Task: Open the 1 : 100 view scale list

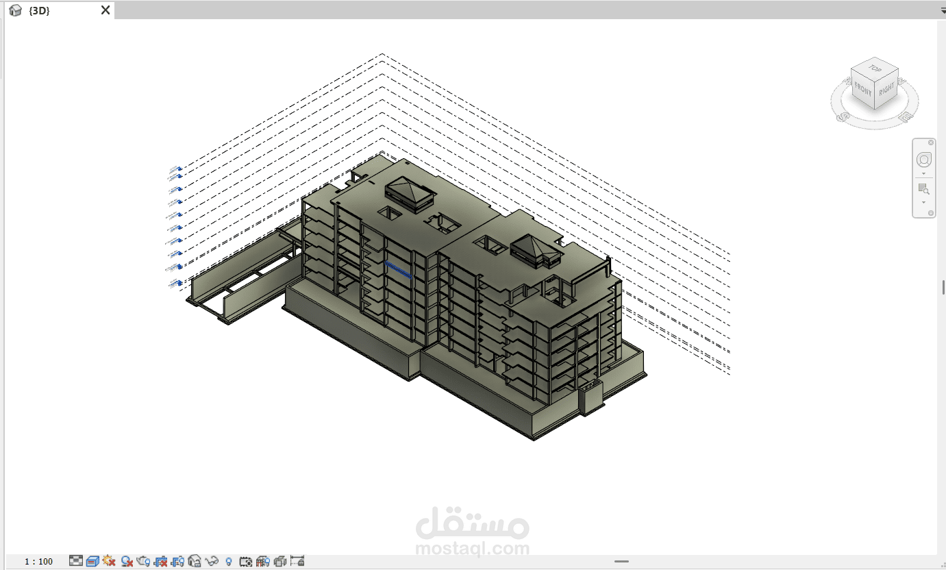Action: [39, 562]
